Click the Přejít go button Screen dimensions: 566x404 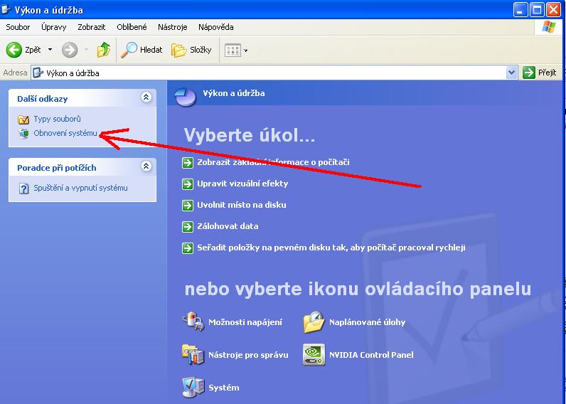[x=539, y=73]
